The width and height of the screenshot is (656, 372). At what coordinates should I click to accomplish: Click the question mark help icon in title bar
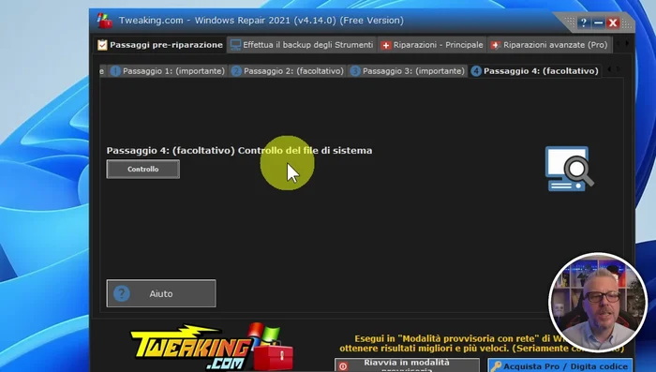click(x=584, y=23)
